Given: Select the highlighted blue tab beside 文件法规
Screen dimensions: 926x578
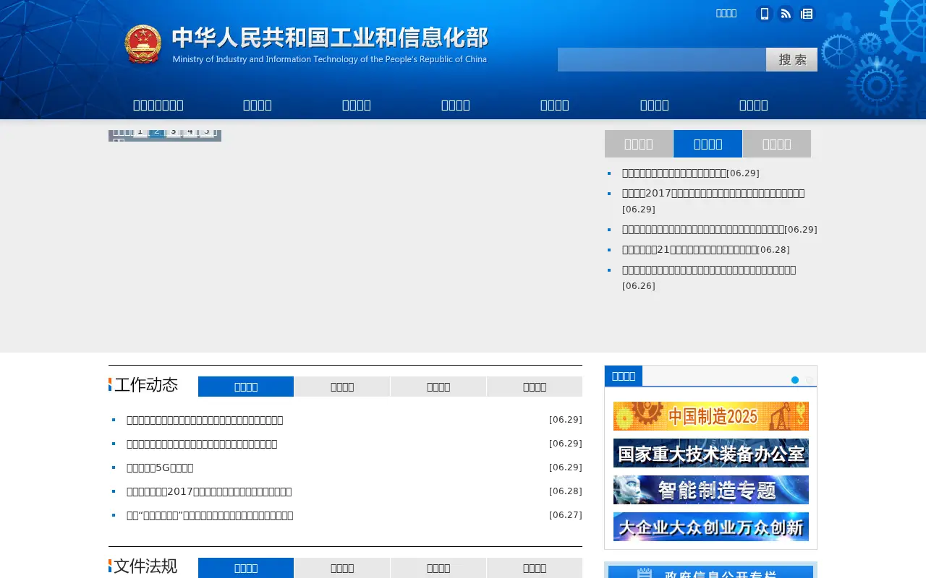Looking at the screenshot, I should 246,568.
